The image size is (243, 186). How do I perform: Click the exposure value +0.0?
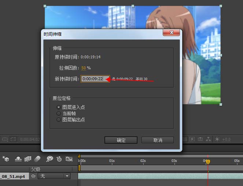(x=227, y=139)
